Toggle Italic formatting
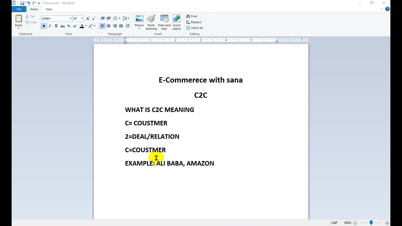This screenshot has width=402, height=226. click(50, 26)
